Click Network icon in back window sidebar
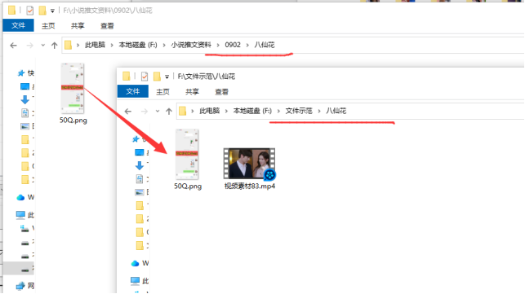525x294 pixels. [20, 286]
